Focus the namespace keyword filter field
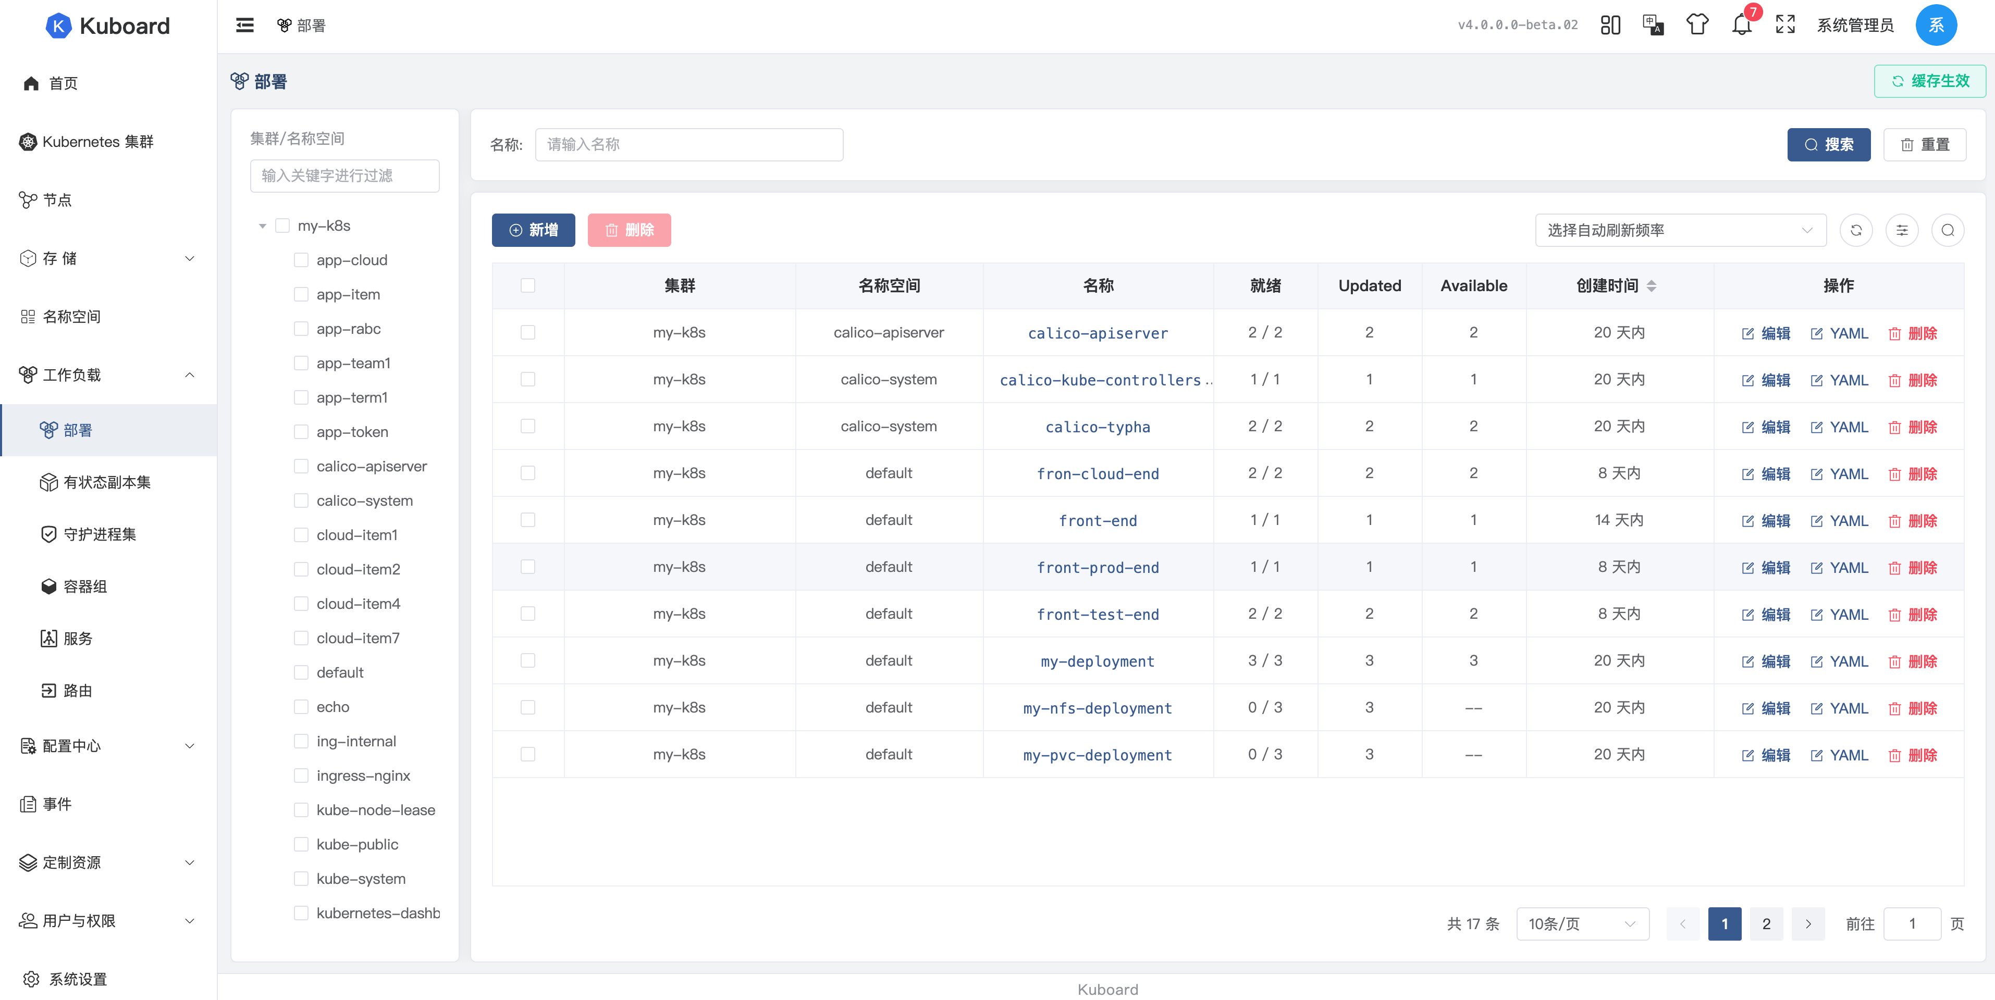The image size is (1995, 1000). 344,177
